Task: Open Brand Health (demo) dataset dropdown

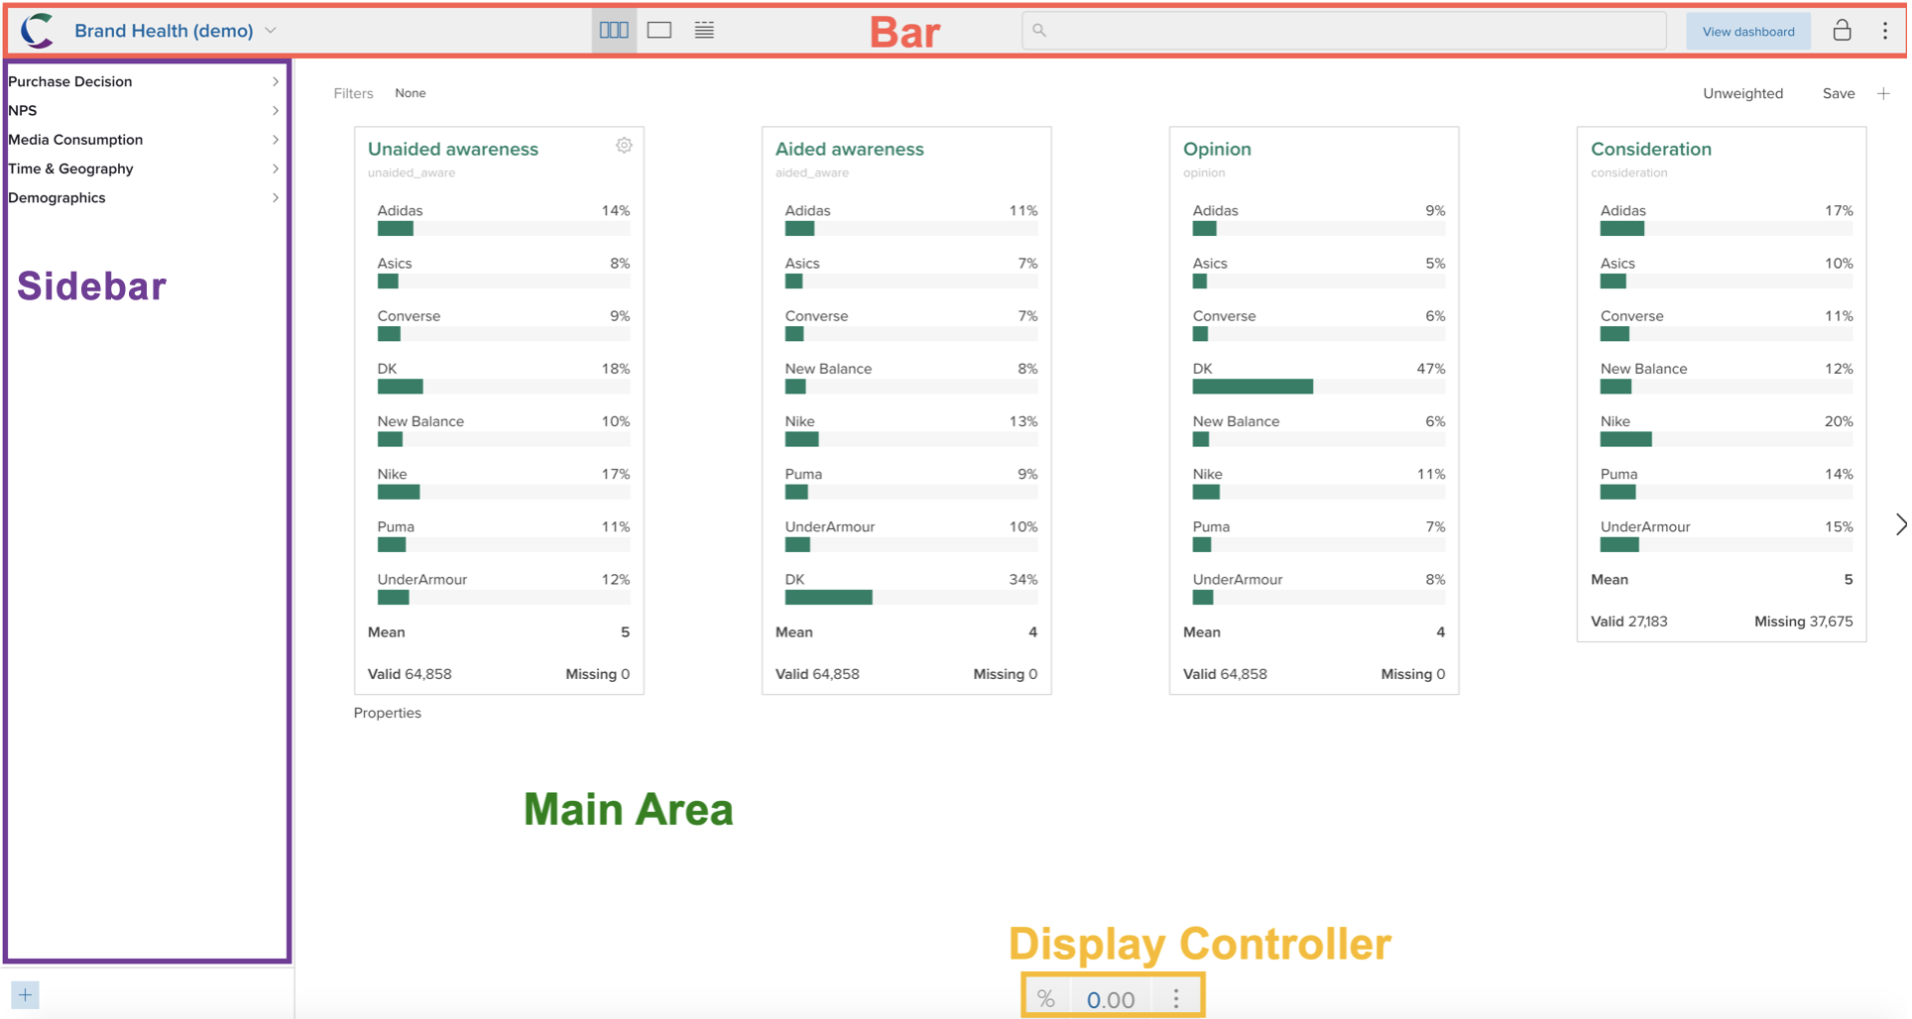Action: pyautogui.click(x=175, y=31)
